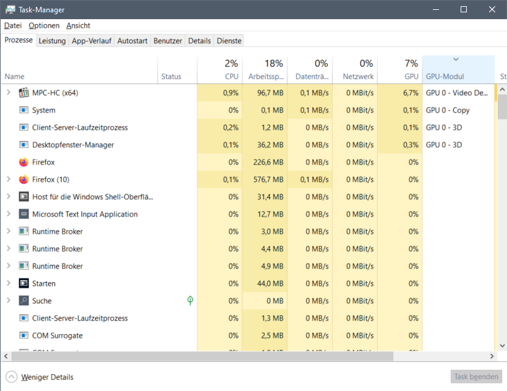
Task: Switch to the Leistung tab
Action: [52, 41]
